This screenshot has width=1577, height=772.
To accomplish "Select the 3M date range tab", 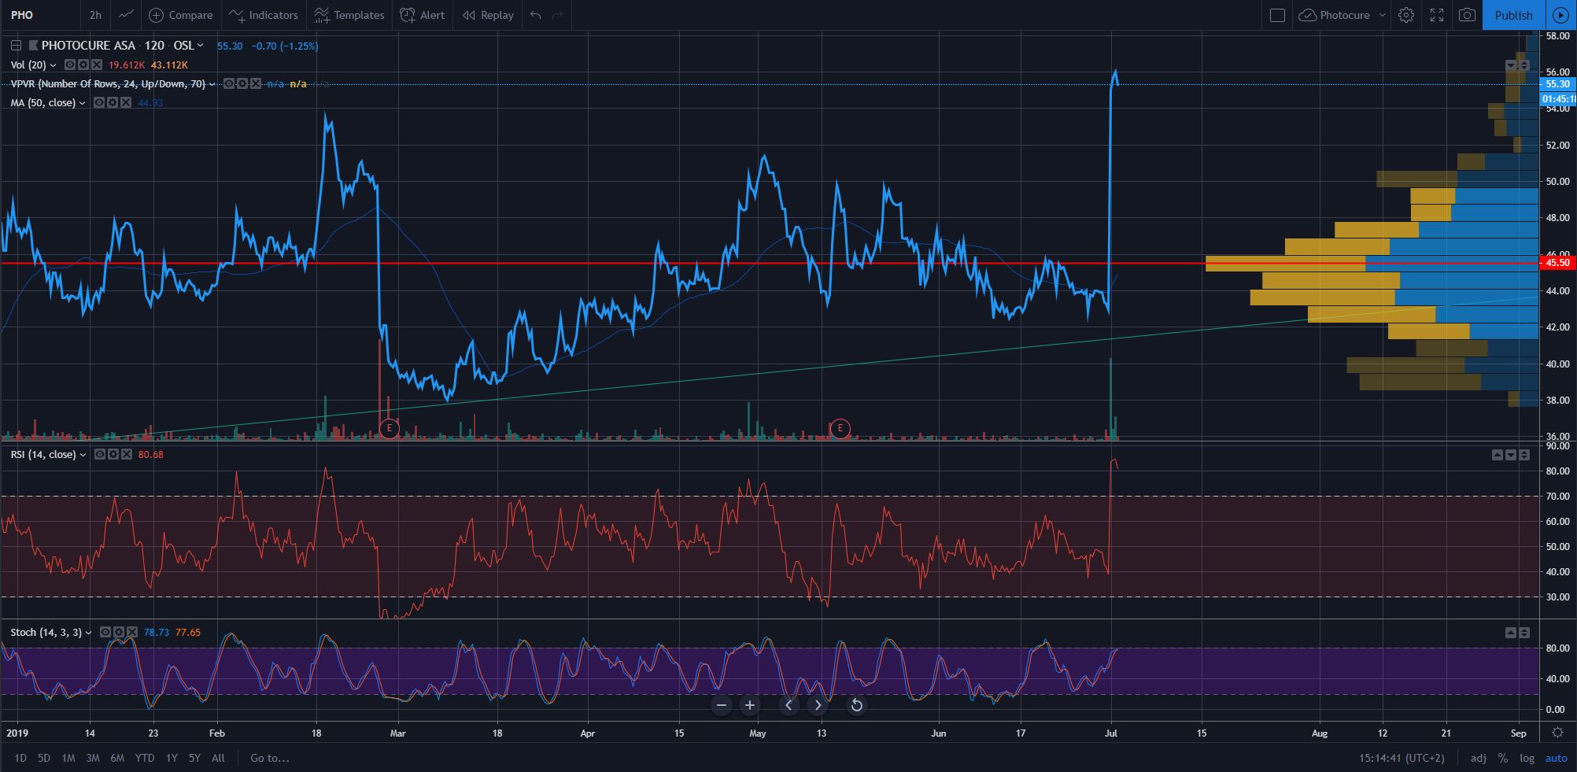I will tap(93, 758).
